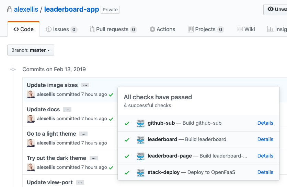The image size is (287, 187).
Task: Open the Pull requests tab
Action: click(x=113, y=29)
